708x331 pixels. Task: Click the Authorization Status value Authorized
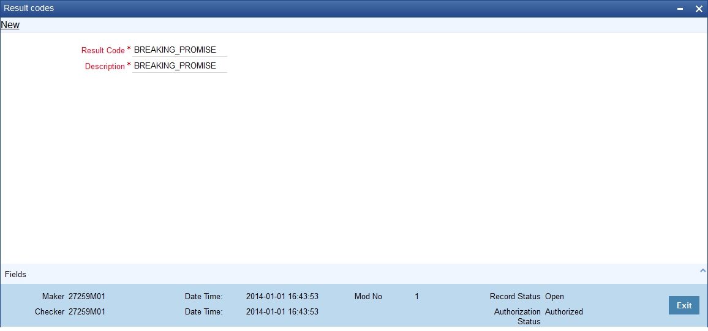[564, 311]
